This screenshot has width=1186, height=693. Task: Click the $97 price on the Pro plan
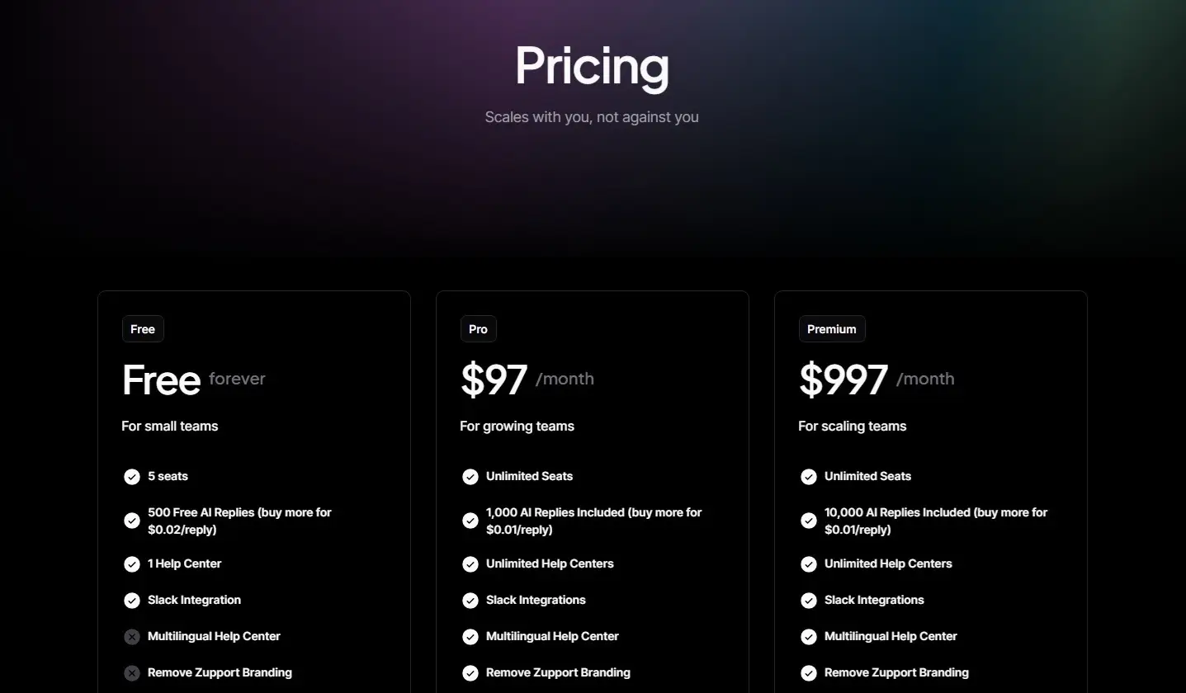[x=494, y=379]
